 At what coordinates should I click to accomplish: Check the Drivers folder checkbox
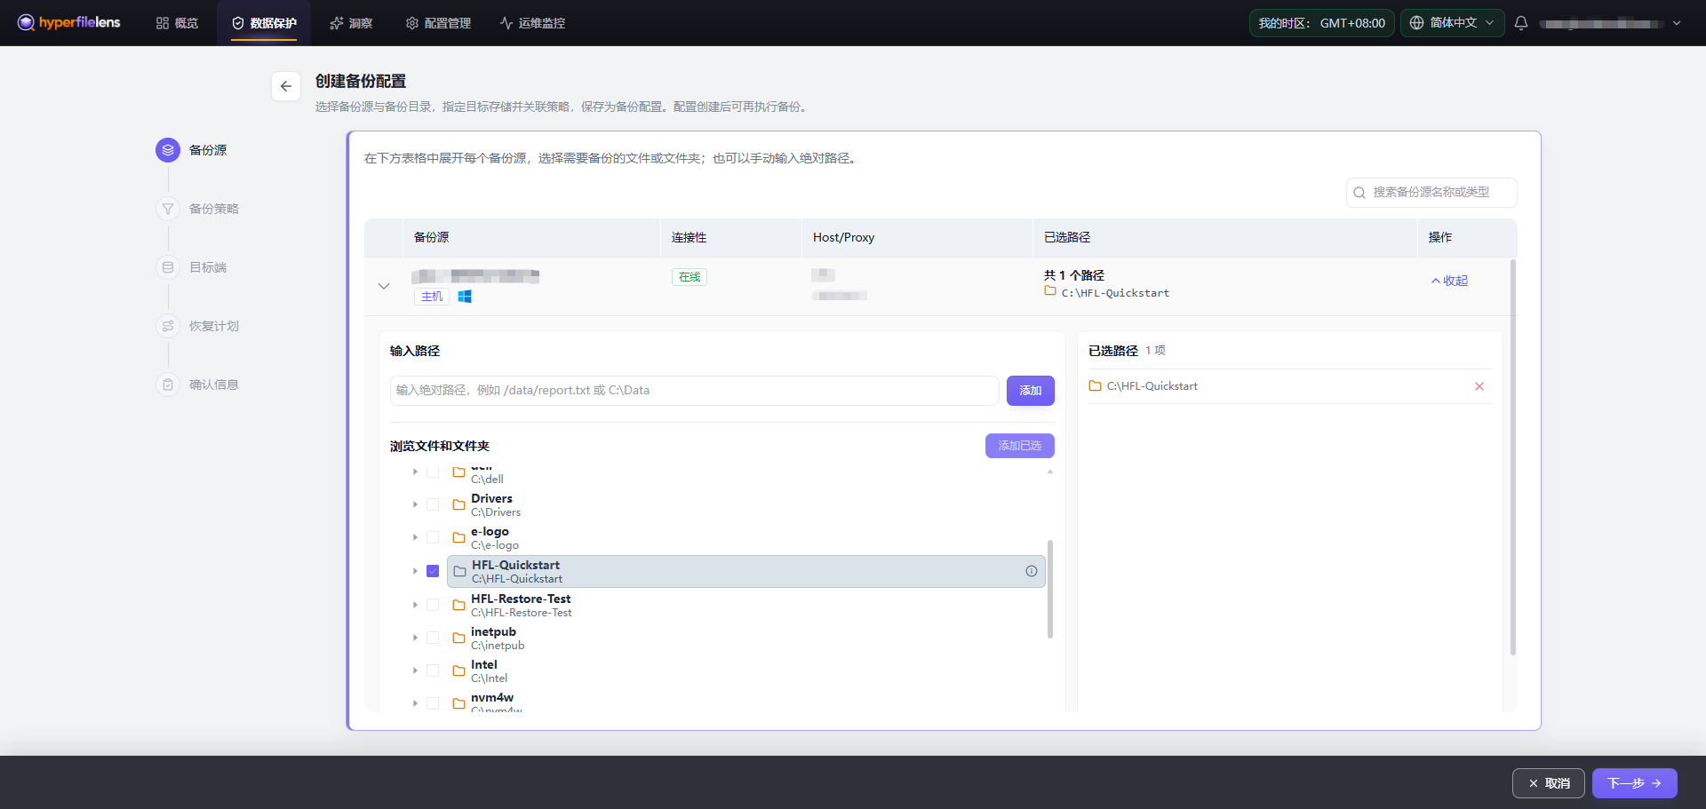point(433,504)
